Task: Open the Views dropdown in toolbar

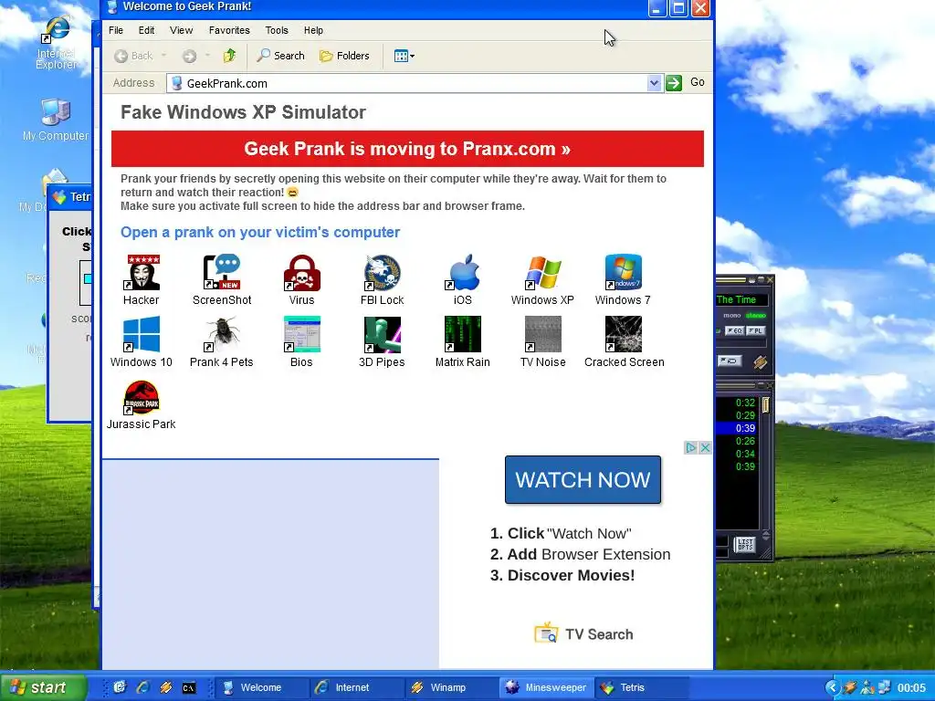Action: click(404, 56)
